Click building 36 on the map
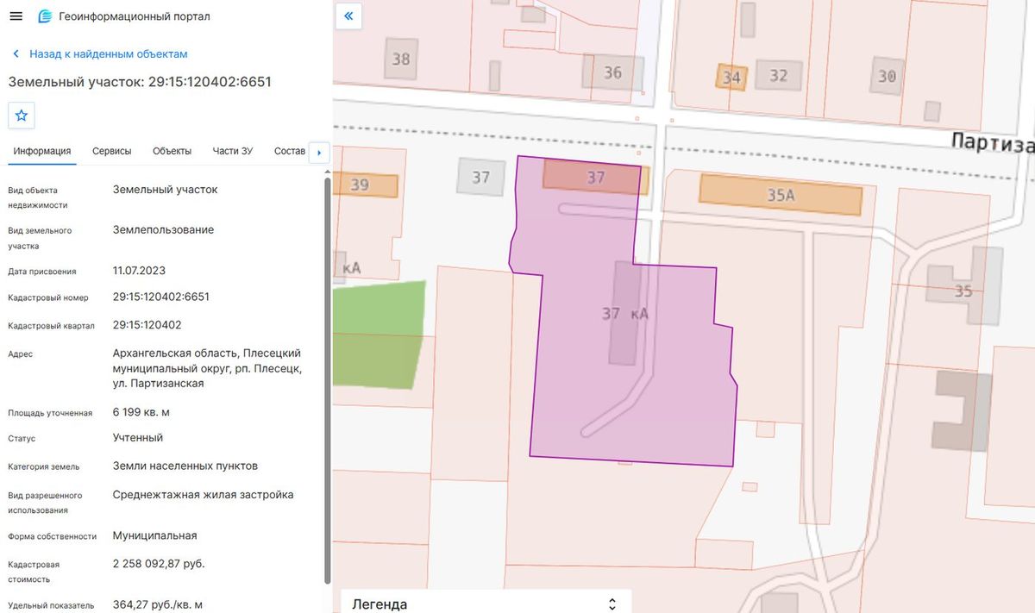1035x613 pixels. pos(612,72)
